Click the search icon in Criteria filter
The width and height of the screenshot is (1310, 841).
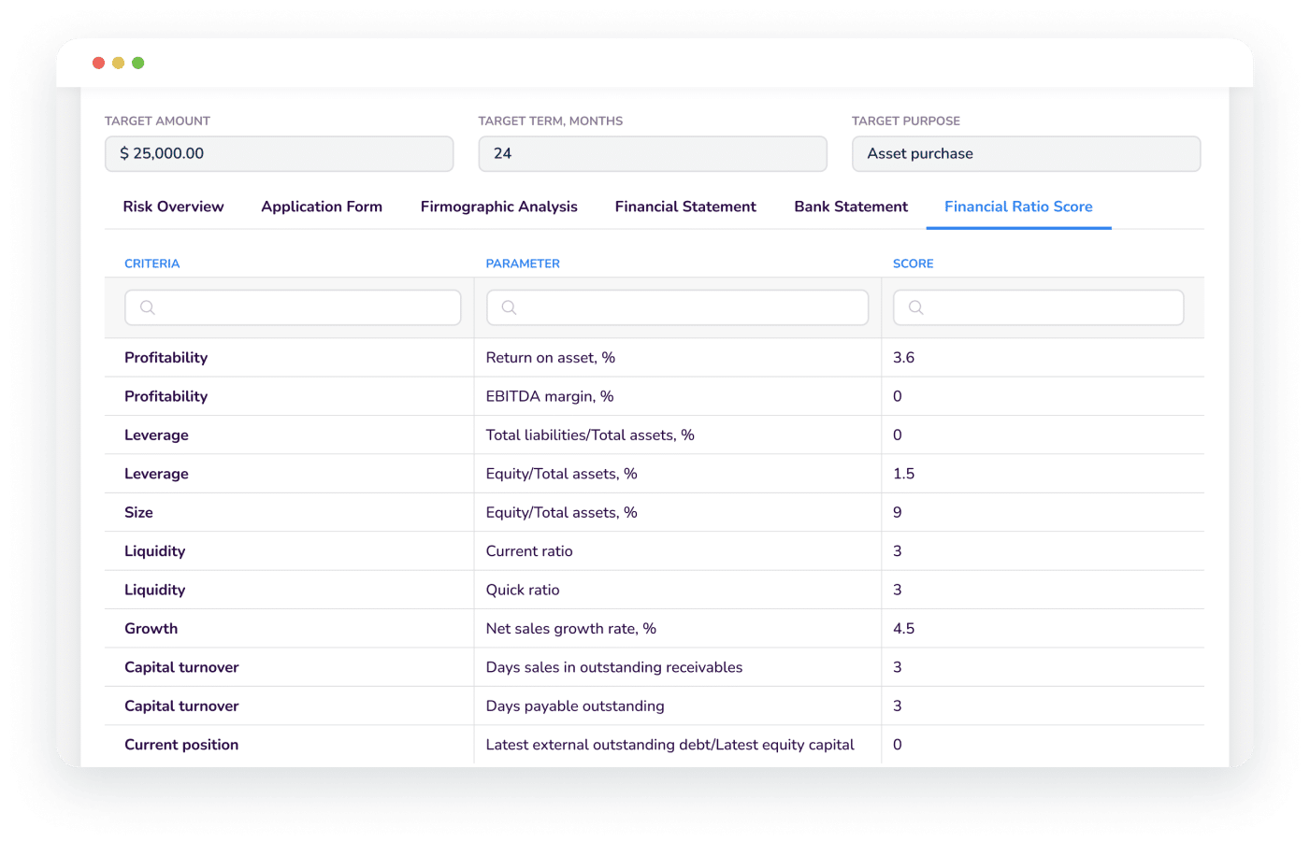coord(147,307)
